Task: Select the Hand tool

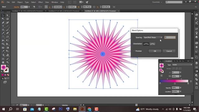Action: [x=3, y=62]
